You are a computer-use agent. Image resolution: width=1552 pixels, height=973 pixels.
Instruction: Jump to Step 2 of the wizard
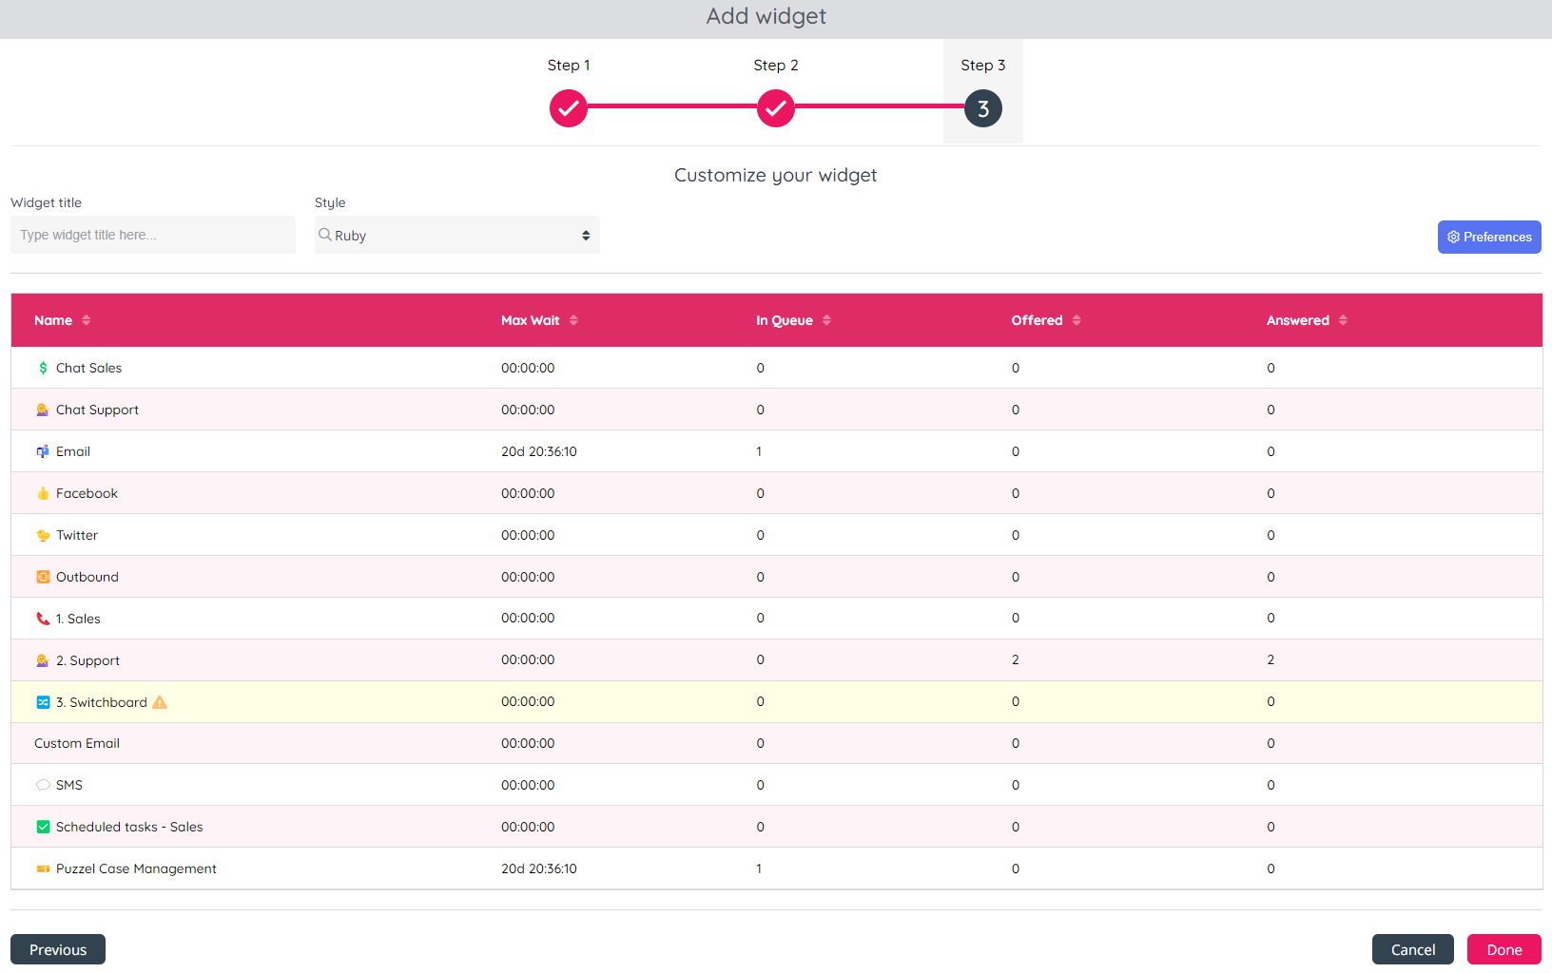776,108
